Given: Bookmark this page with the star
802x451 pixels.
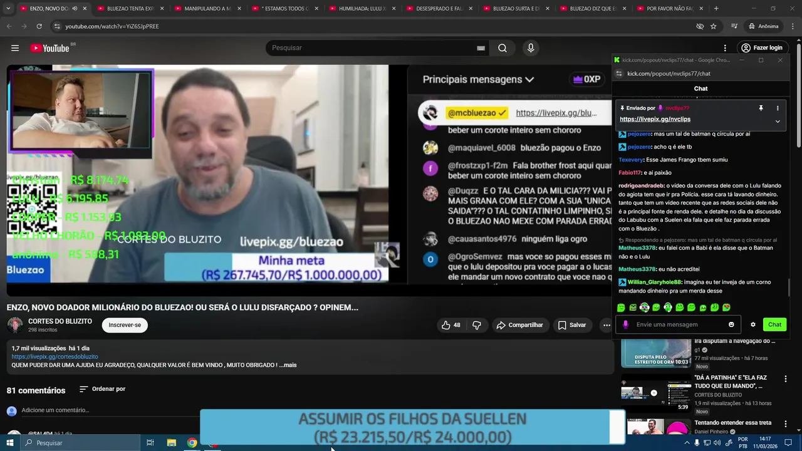Looking at the screenshot, I should pyautogui.click(x=713, y=26).
